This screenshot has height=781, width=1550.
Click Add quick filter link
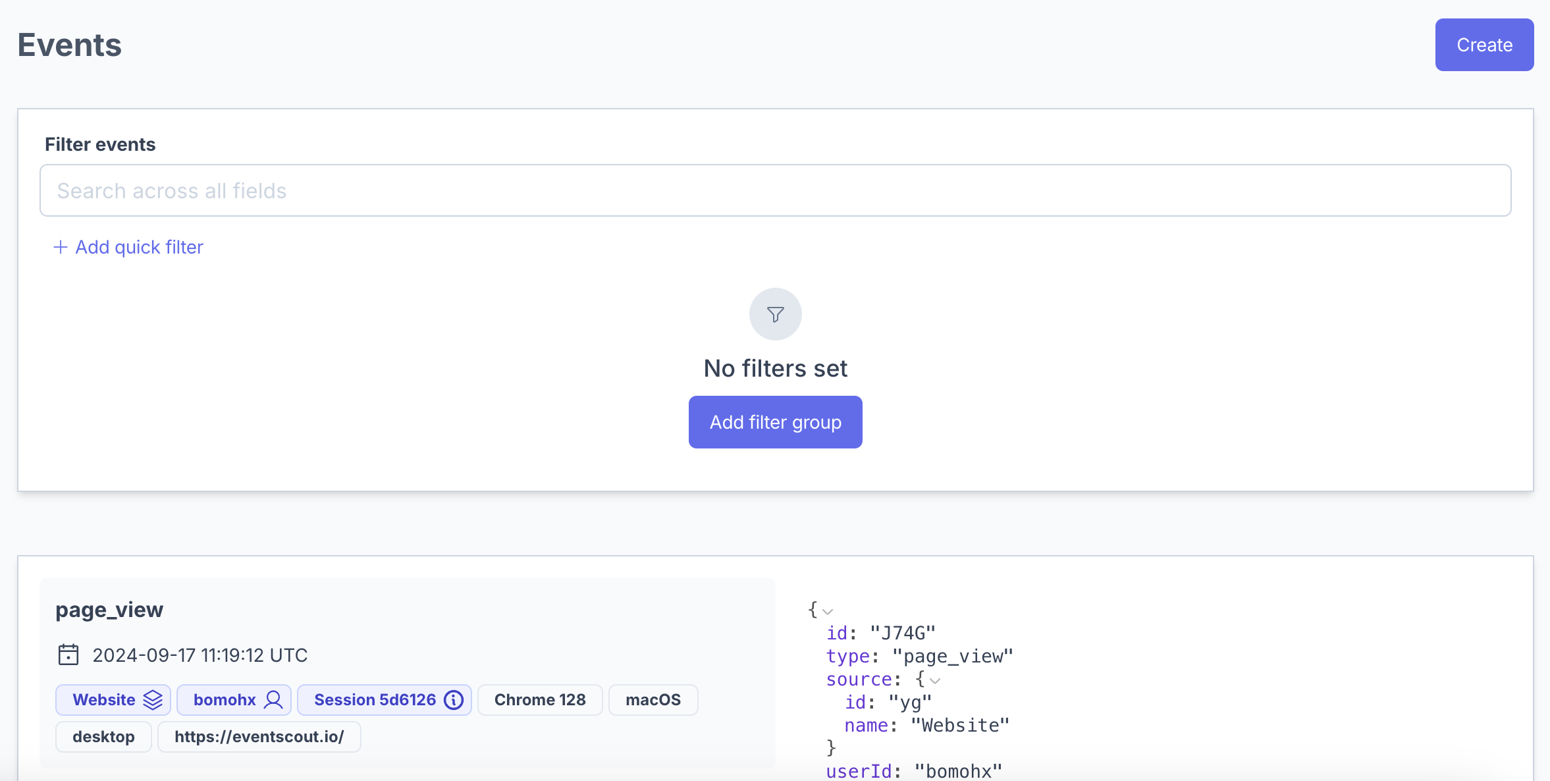tap(139, 247)
